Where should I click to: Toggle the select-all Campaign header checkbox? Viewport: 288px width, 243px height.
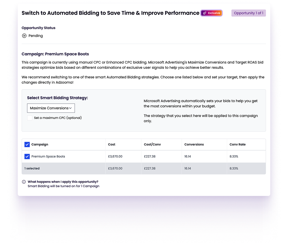(27, 145)
